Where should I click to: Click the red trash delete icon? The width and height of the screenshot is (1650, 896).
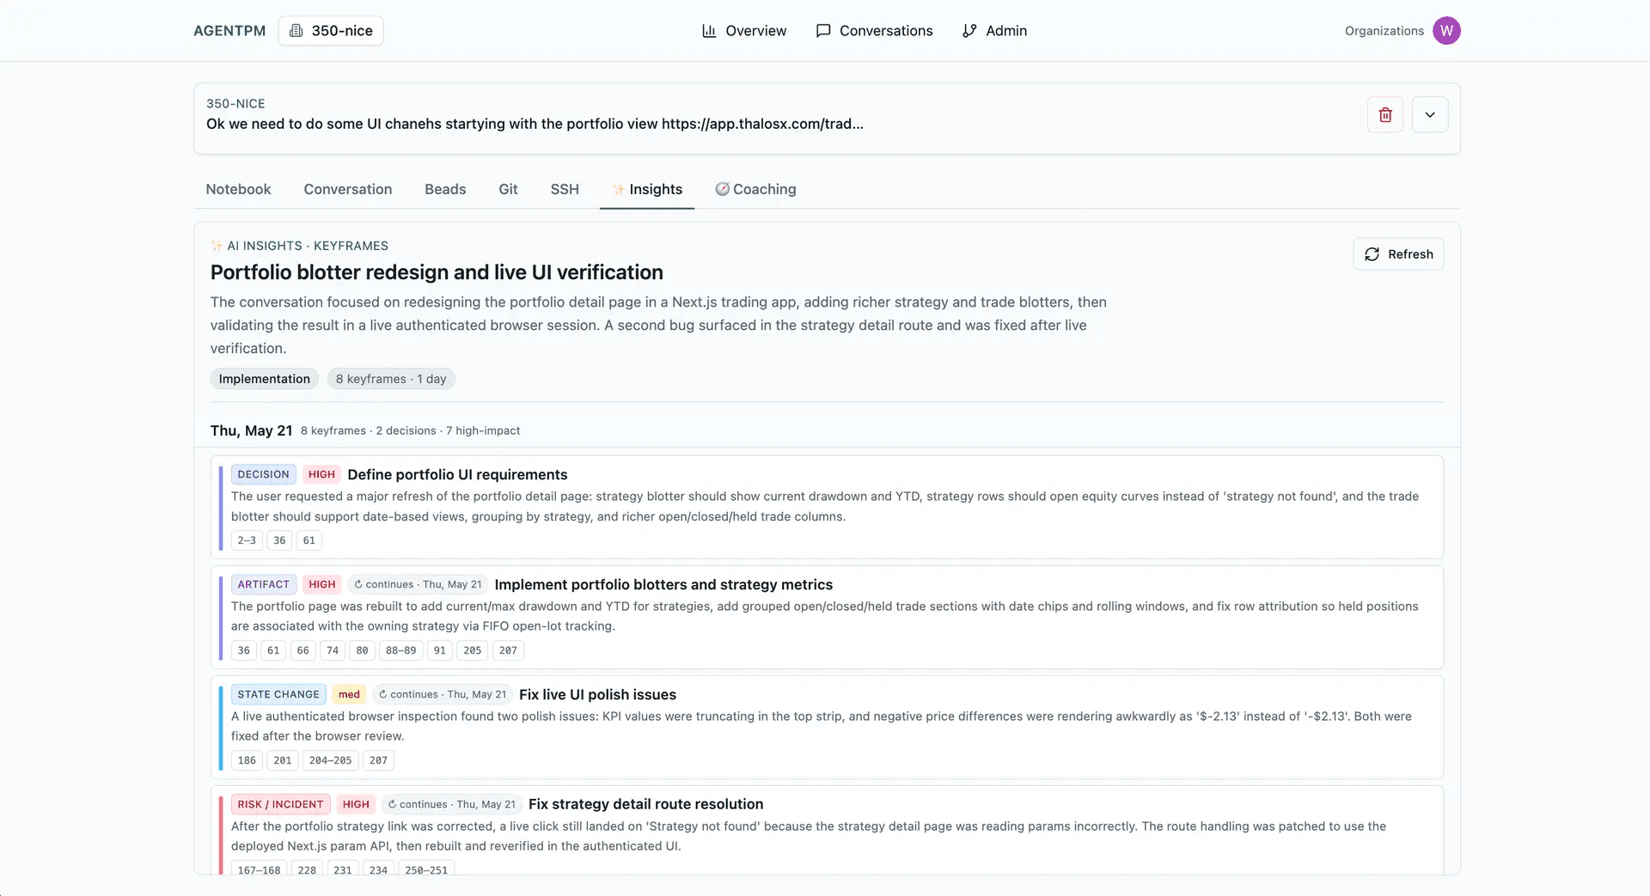pyautogui.click(x=1385, y=114)
